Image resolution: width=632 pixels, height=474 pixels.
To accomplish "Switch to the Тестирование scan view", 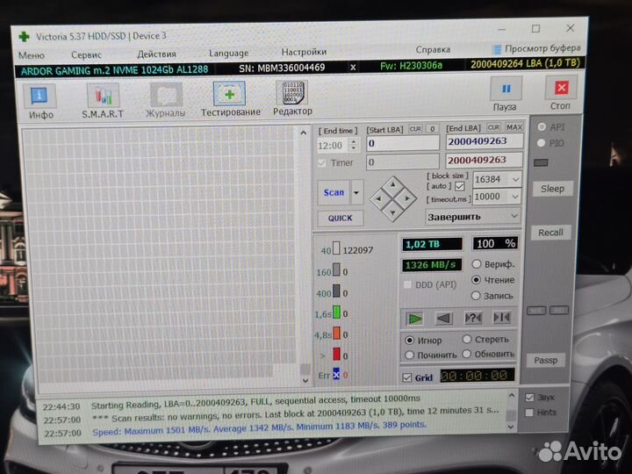I will pyautogui.click(x=230, y=98).
